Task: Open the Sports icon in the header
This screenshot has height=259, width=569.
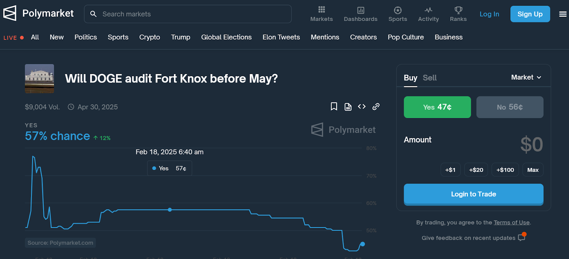Action: (398, 10)
